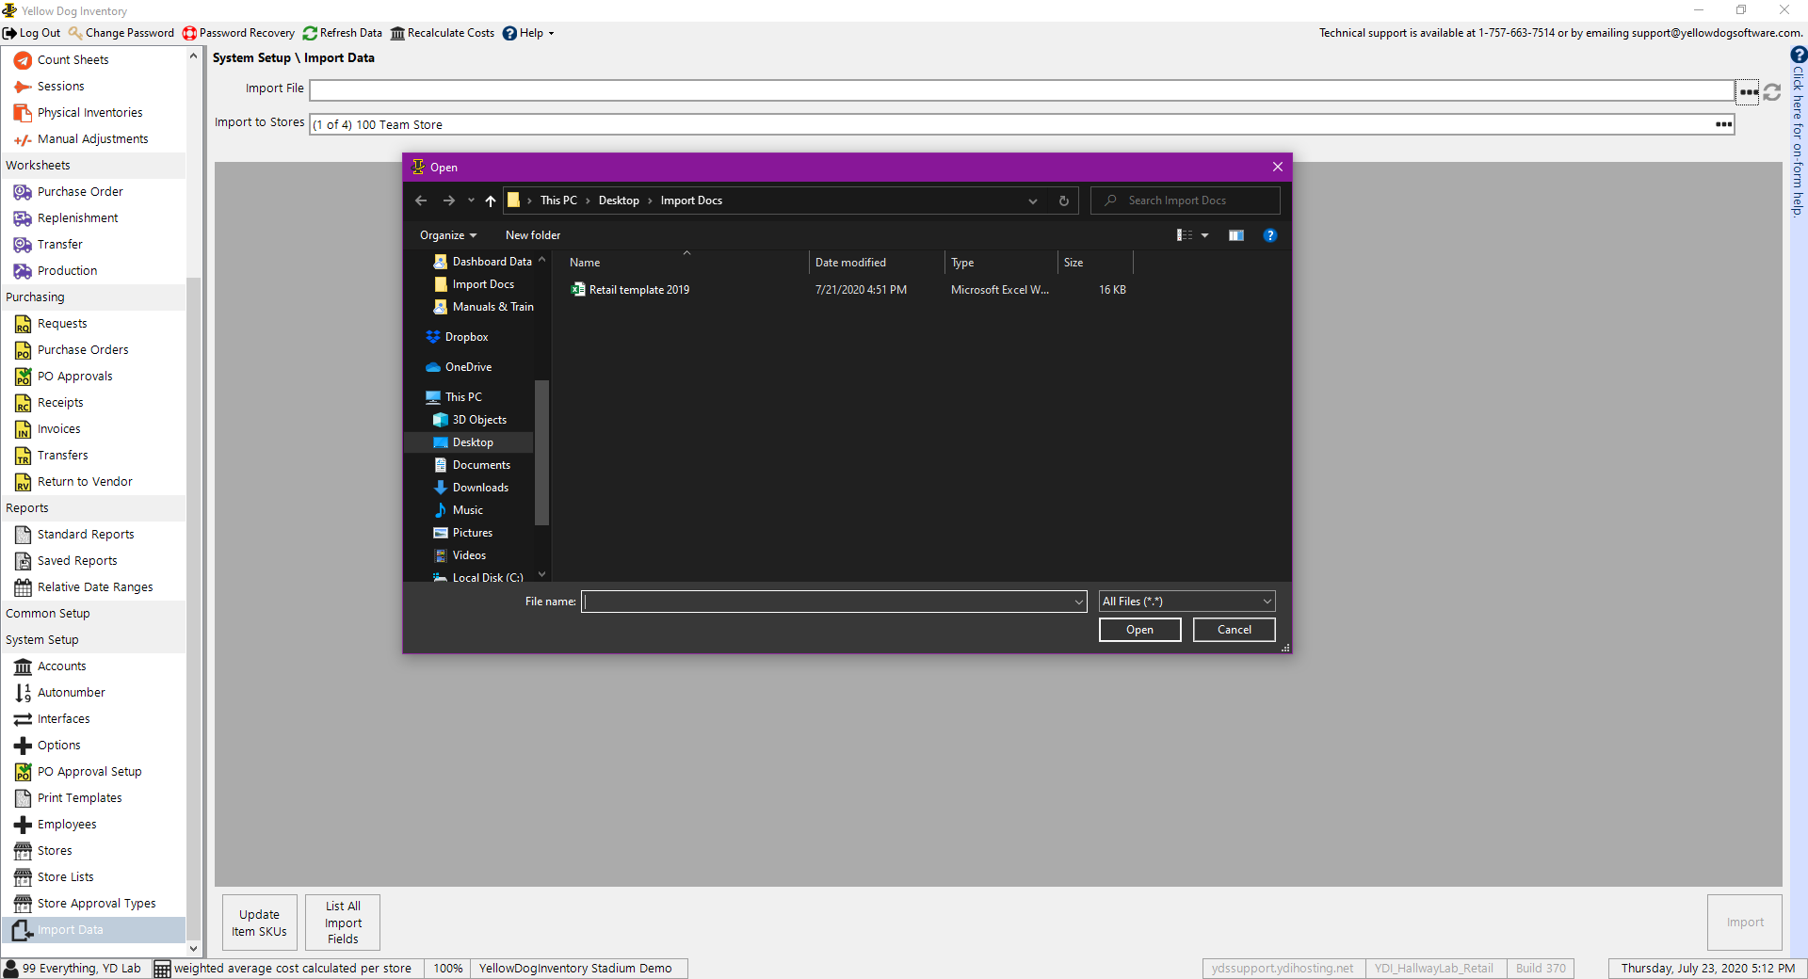
Task: Open the view options dropdown arrow
Action: click(1204, 235)
